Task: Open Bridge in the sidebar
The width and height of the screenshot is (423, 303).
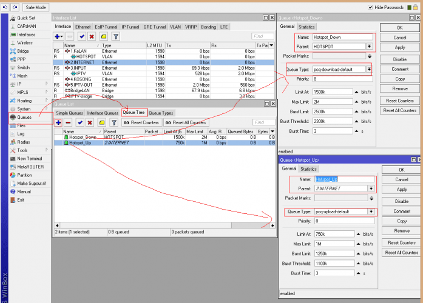Action: (22, 51)
